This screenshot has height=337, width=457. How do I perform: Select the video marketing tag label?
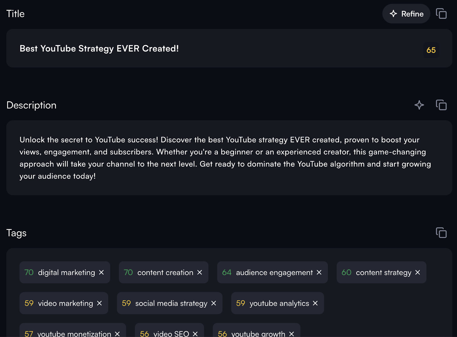[x=66, y=303]
